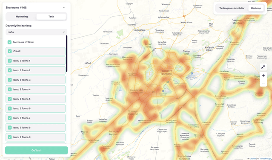This screenshot has height=160, width=272.
Task: Select the Heatmap view tab
Action: [x=256, y=8]
